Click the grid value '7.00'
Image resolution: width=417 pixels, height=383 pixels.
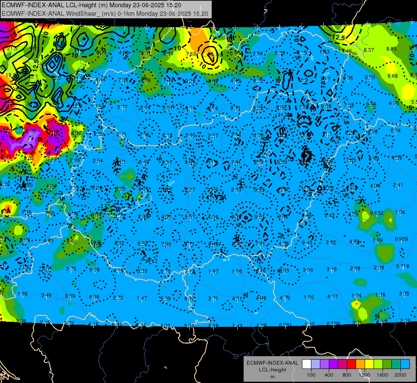coord(123,80)
